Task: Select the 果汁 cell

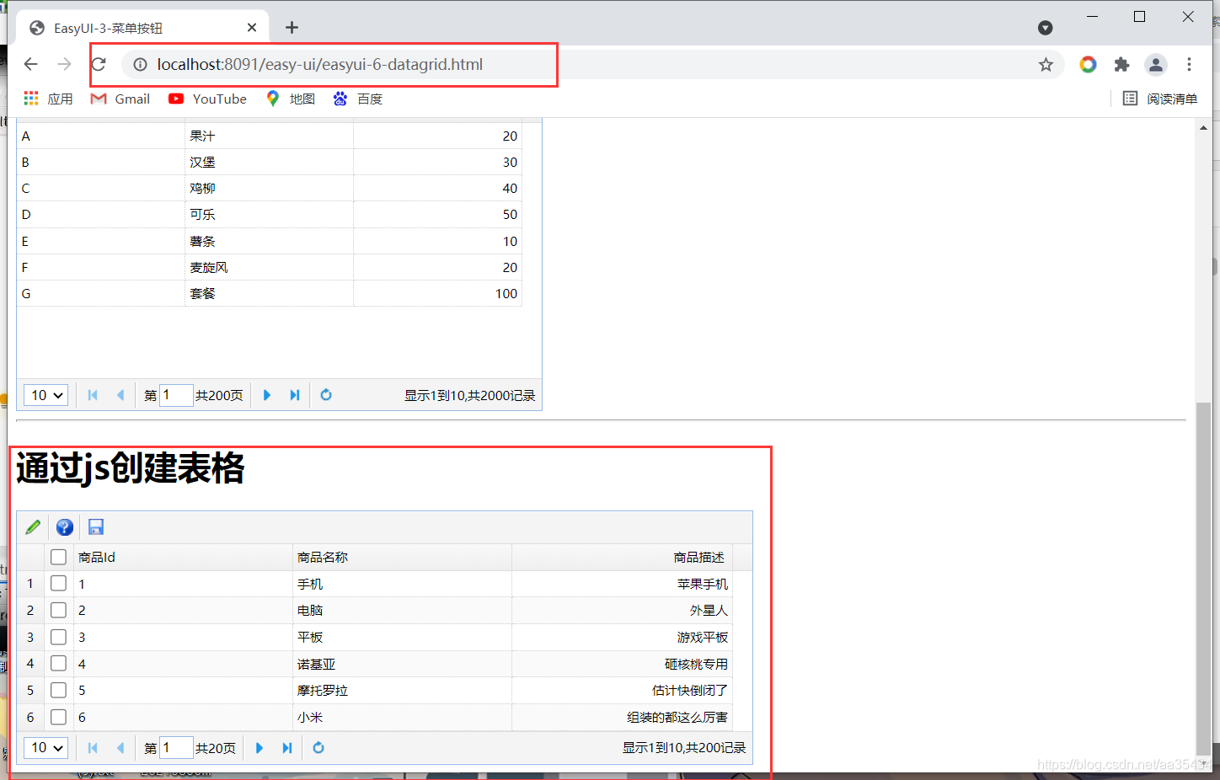Action: click(x=269, y=136)
